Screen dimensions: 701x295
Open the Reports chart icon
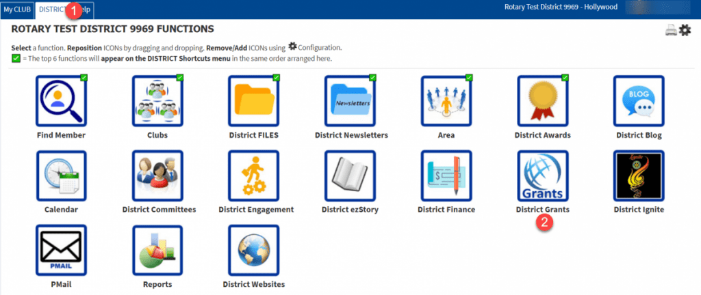point(157,250)
